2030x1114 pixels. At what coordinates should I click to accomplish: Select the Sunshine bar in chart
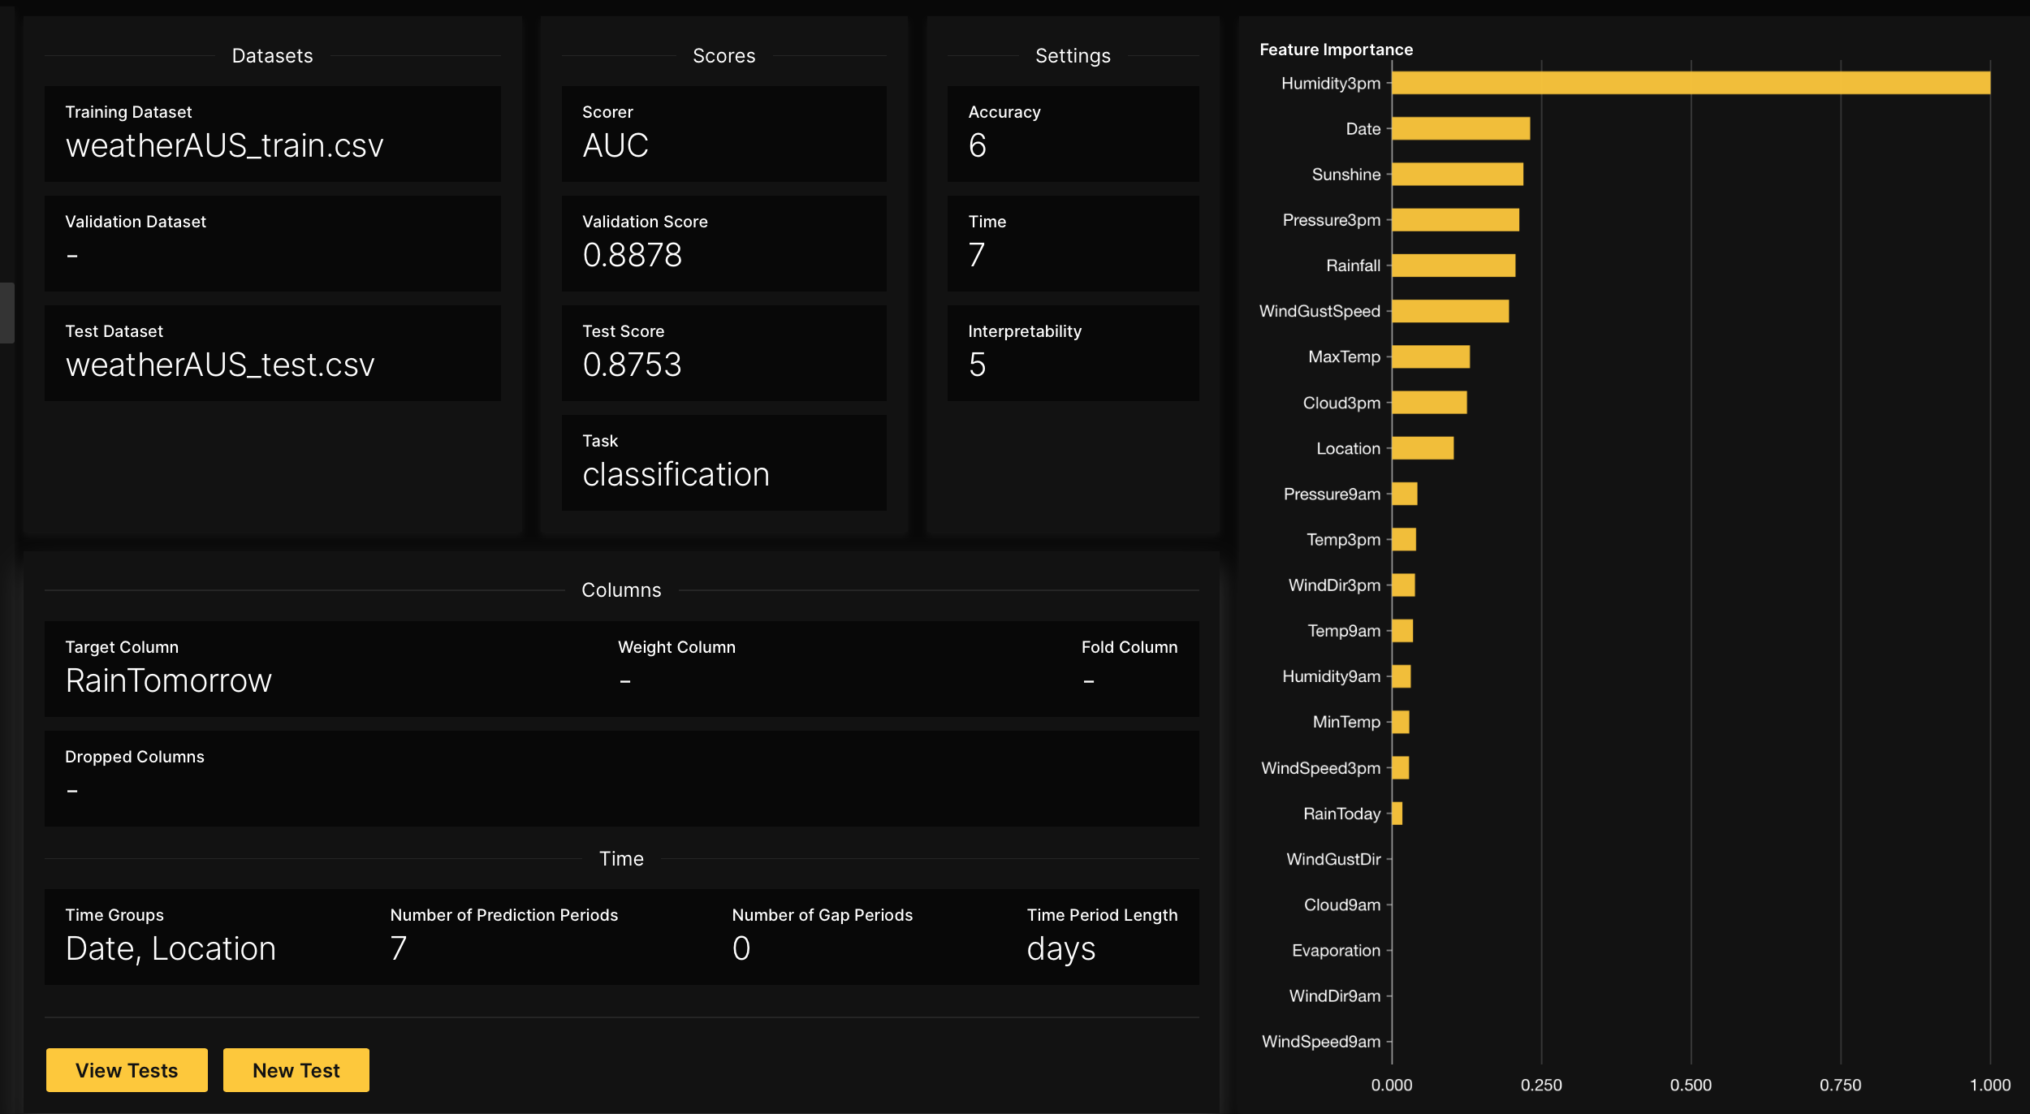point(1457,174)
